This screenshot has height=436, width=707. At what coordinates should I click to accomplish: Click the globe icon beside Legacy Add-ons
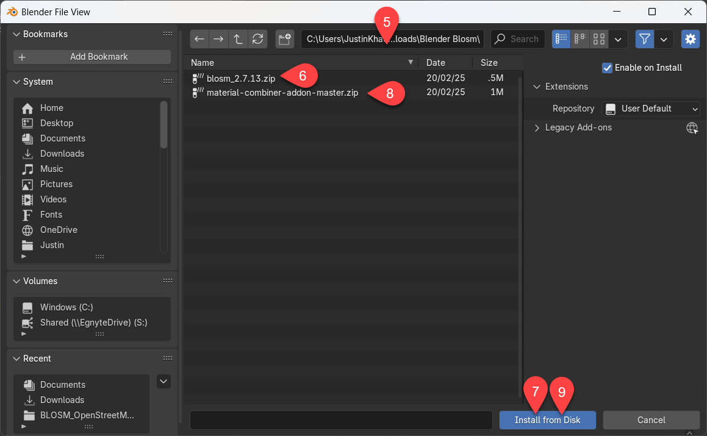[692, 128]
